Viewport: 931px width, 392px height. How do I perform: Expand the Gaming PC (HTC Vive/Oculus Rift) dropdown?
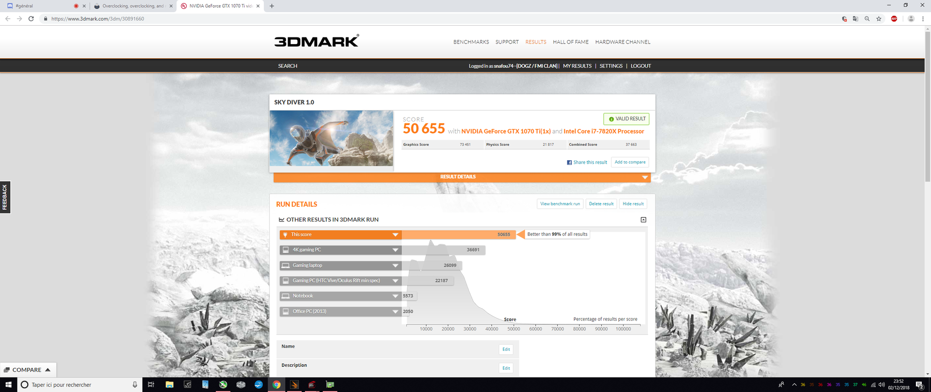coord(395,281)
